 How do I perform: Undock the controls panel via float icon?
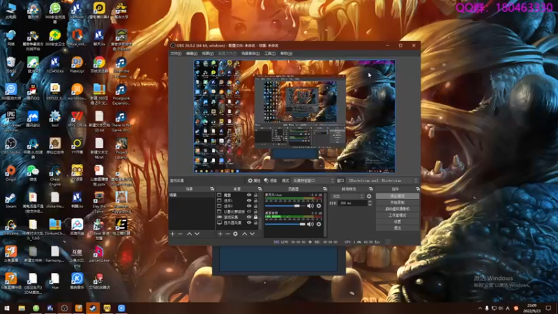pos(418,189)
